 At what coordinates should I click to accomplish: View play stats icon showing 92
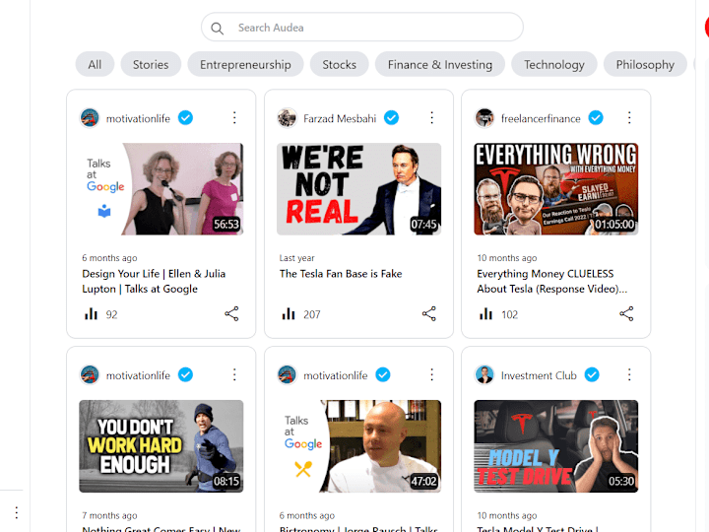(91, 314)
